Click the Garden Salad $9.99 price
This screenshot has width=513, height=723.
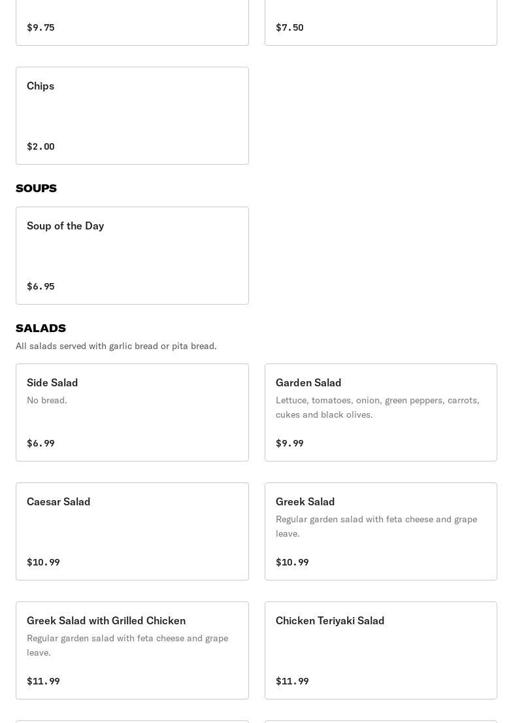(x=290, y=443)
